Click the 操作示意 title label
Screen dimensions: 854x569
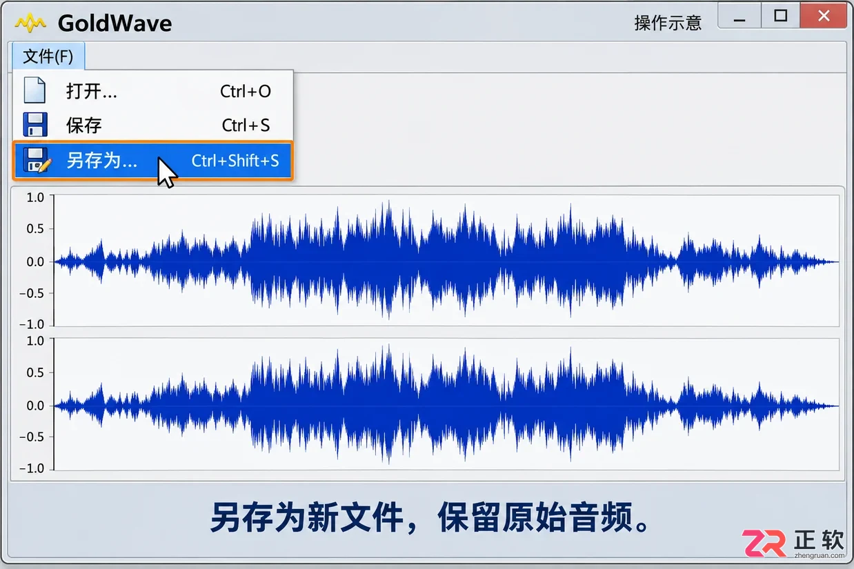(668, 23)
